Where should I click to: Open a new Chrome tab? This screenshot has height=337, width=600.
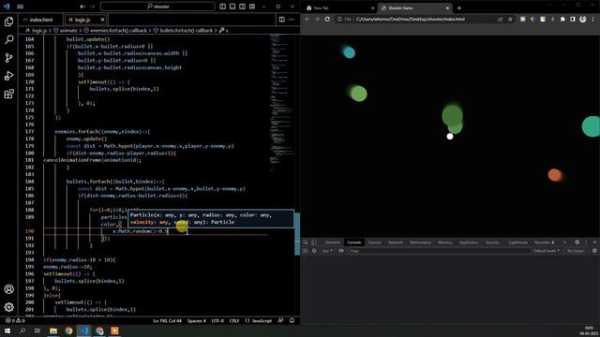click(x=459, y=8)
